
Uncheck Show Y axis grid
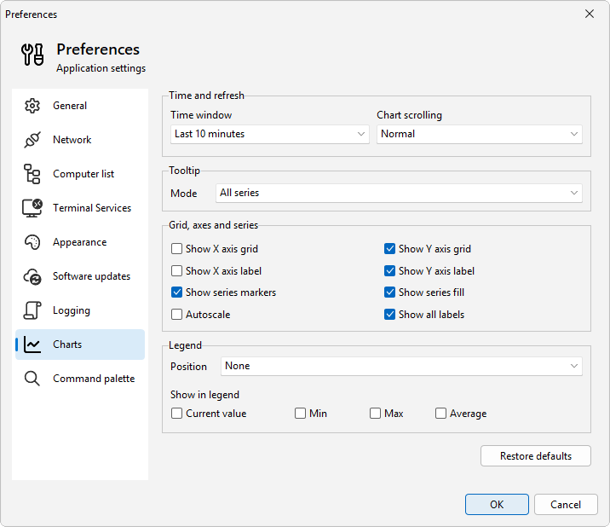[x=389, y=248]
